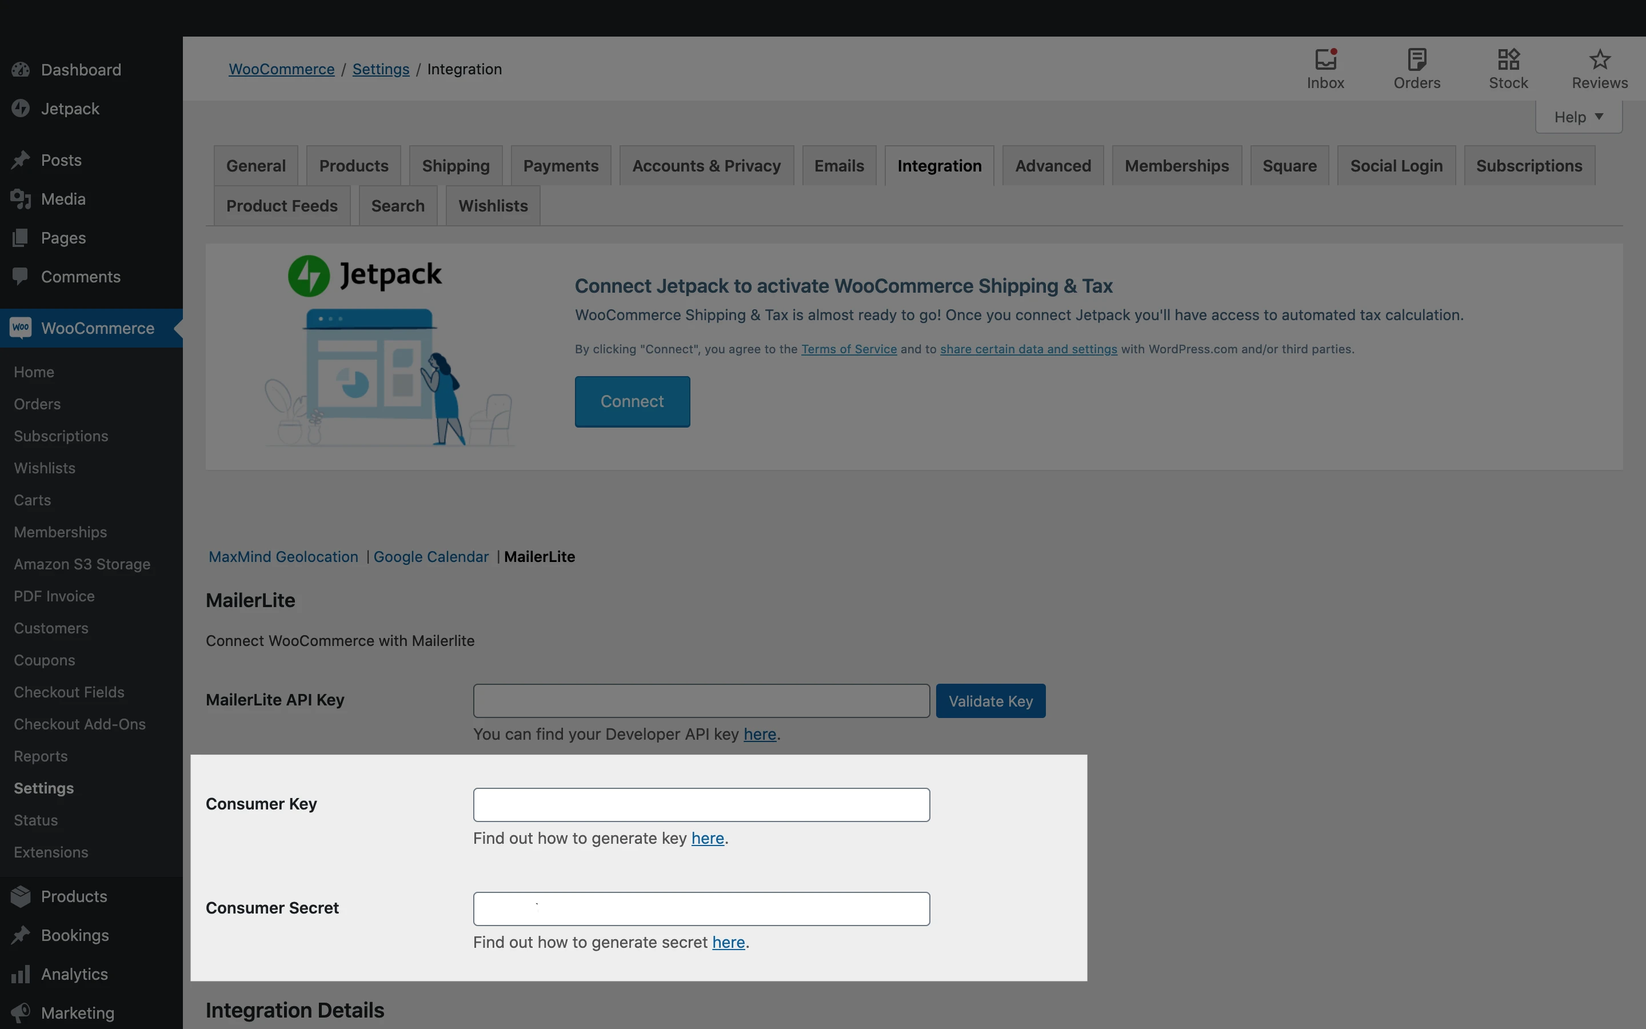The image size is (1646, 1029).
Task: Open the Advanced settings tab
Action: tap(1052, 166)
